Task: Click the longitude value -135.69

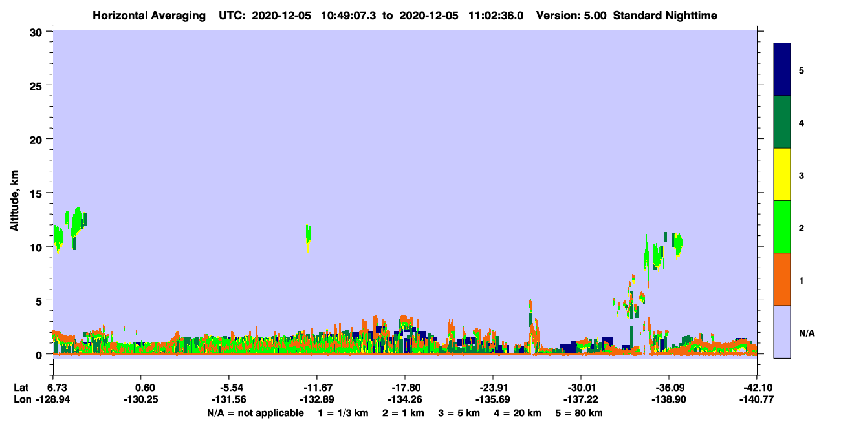Action: pyautogui.click(x=492, y=399)
